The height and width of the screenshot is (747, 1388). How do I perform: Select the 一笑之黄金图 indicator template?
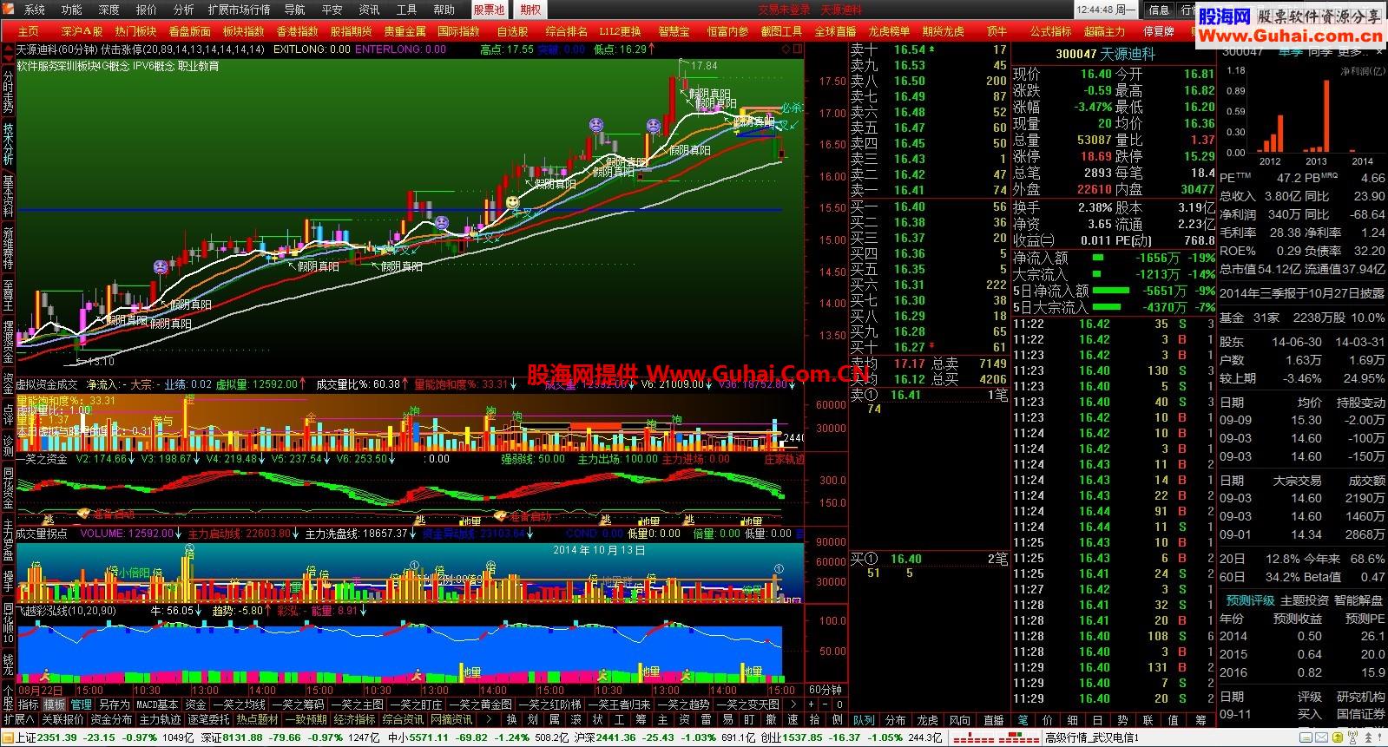[479, 704]
